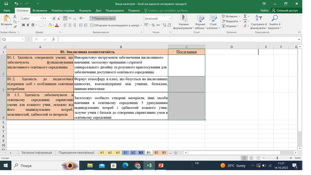Click the Формат cells button

[x=230, y=26]
